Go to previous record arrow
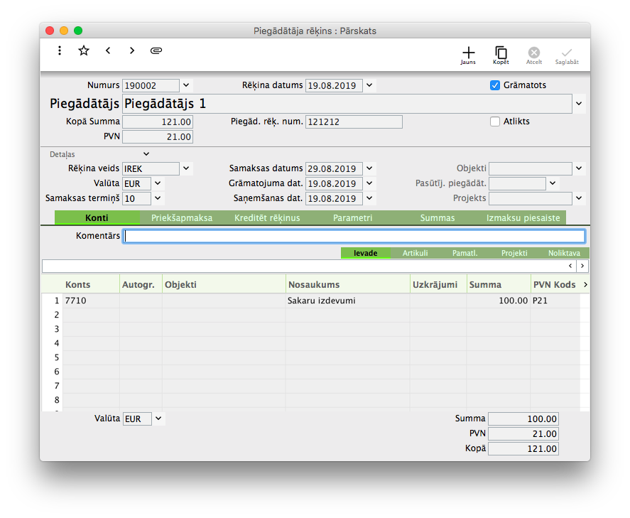630x518 pixels. [108, 50]
